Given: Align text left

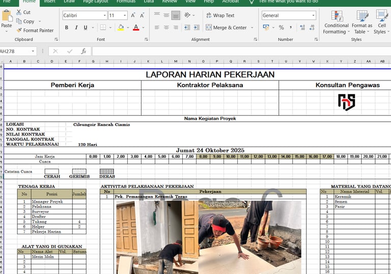Looking at the screenshot, I should (x=157, y=28).
